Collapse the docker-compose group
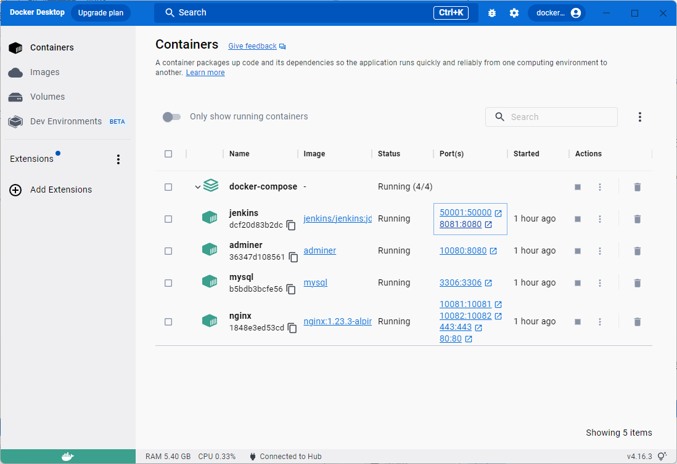 [x=197, y=186]
